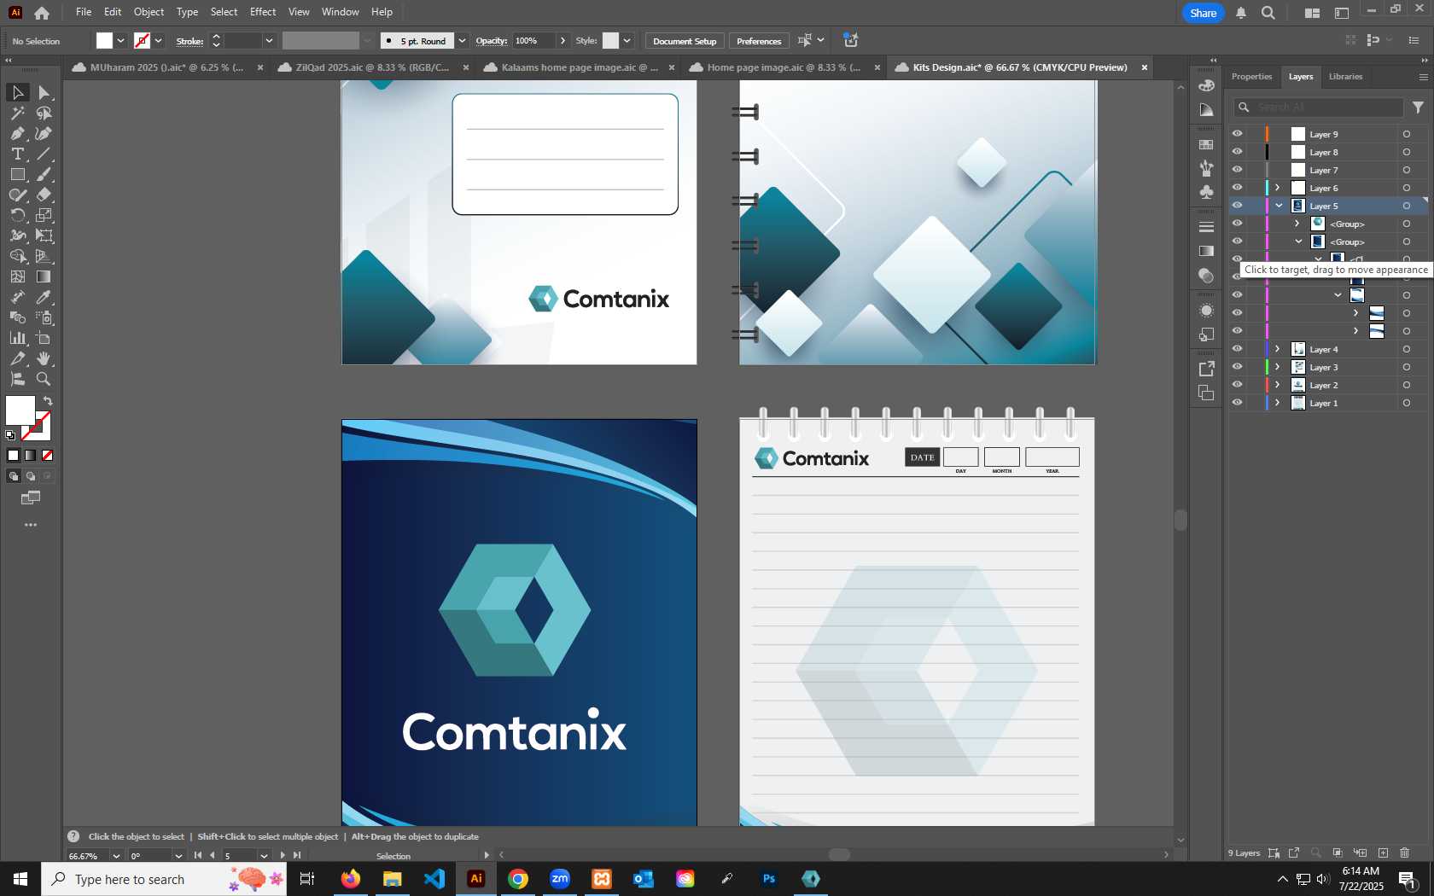Image resolution: width=1434 pixels, height=896 pixels.
Task: Delete selection with trash icon
Action: (1405, 852)
